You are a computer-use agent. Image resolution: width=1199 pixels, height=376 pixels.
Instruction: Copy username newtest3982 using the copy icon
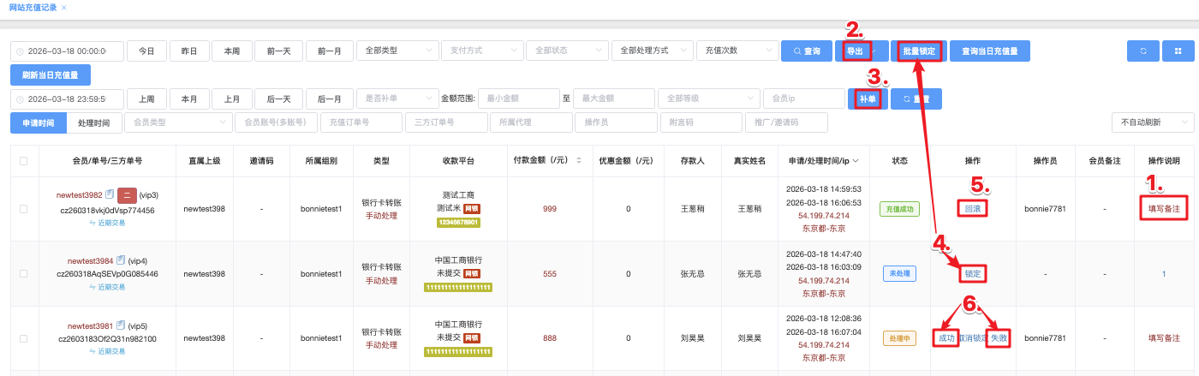[110, 195]
